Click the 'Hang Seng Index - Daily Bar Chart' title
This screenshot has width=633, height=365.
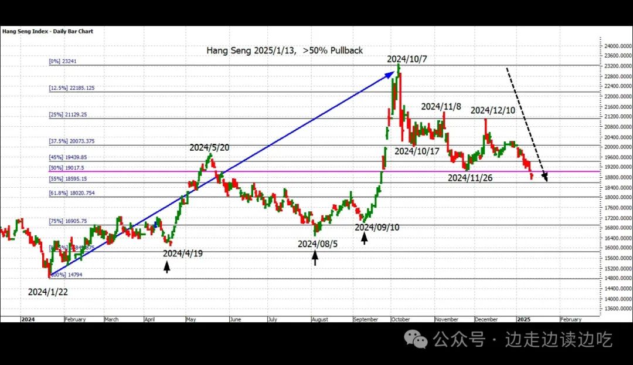47,31
